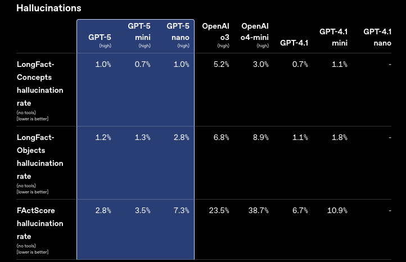Viewport: 406px width, 262px height.
Task: Click the 7.3% value for GPT-5 nano
Action: (181, 210)
